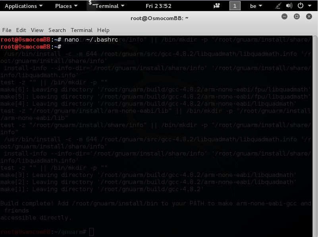Open the Help menu
The height and width of the screenshot is (237, 318).
[103, 30]
